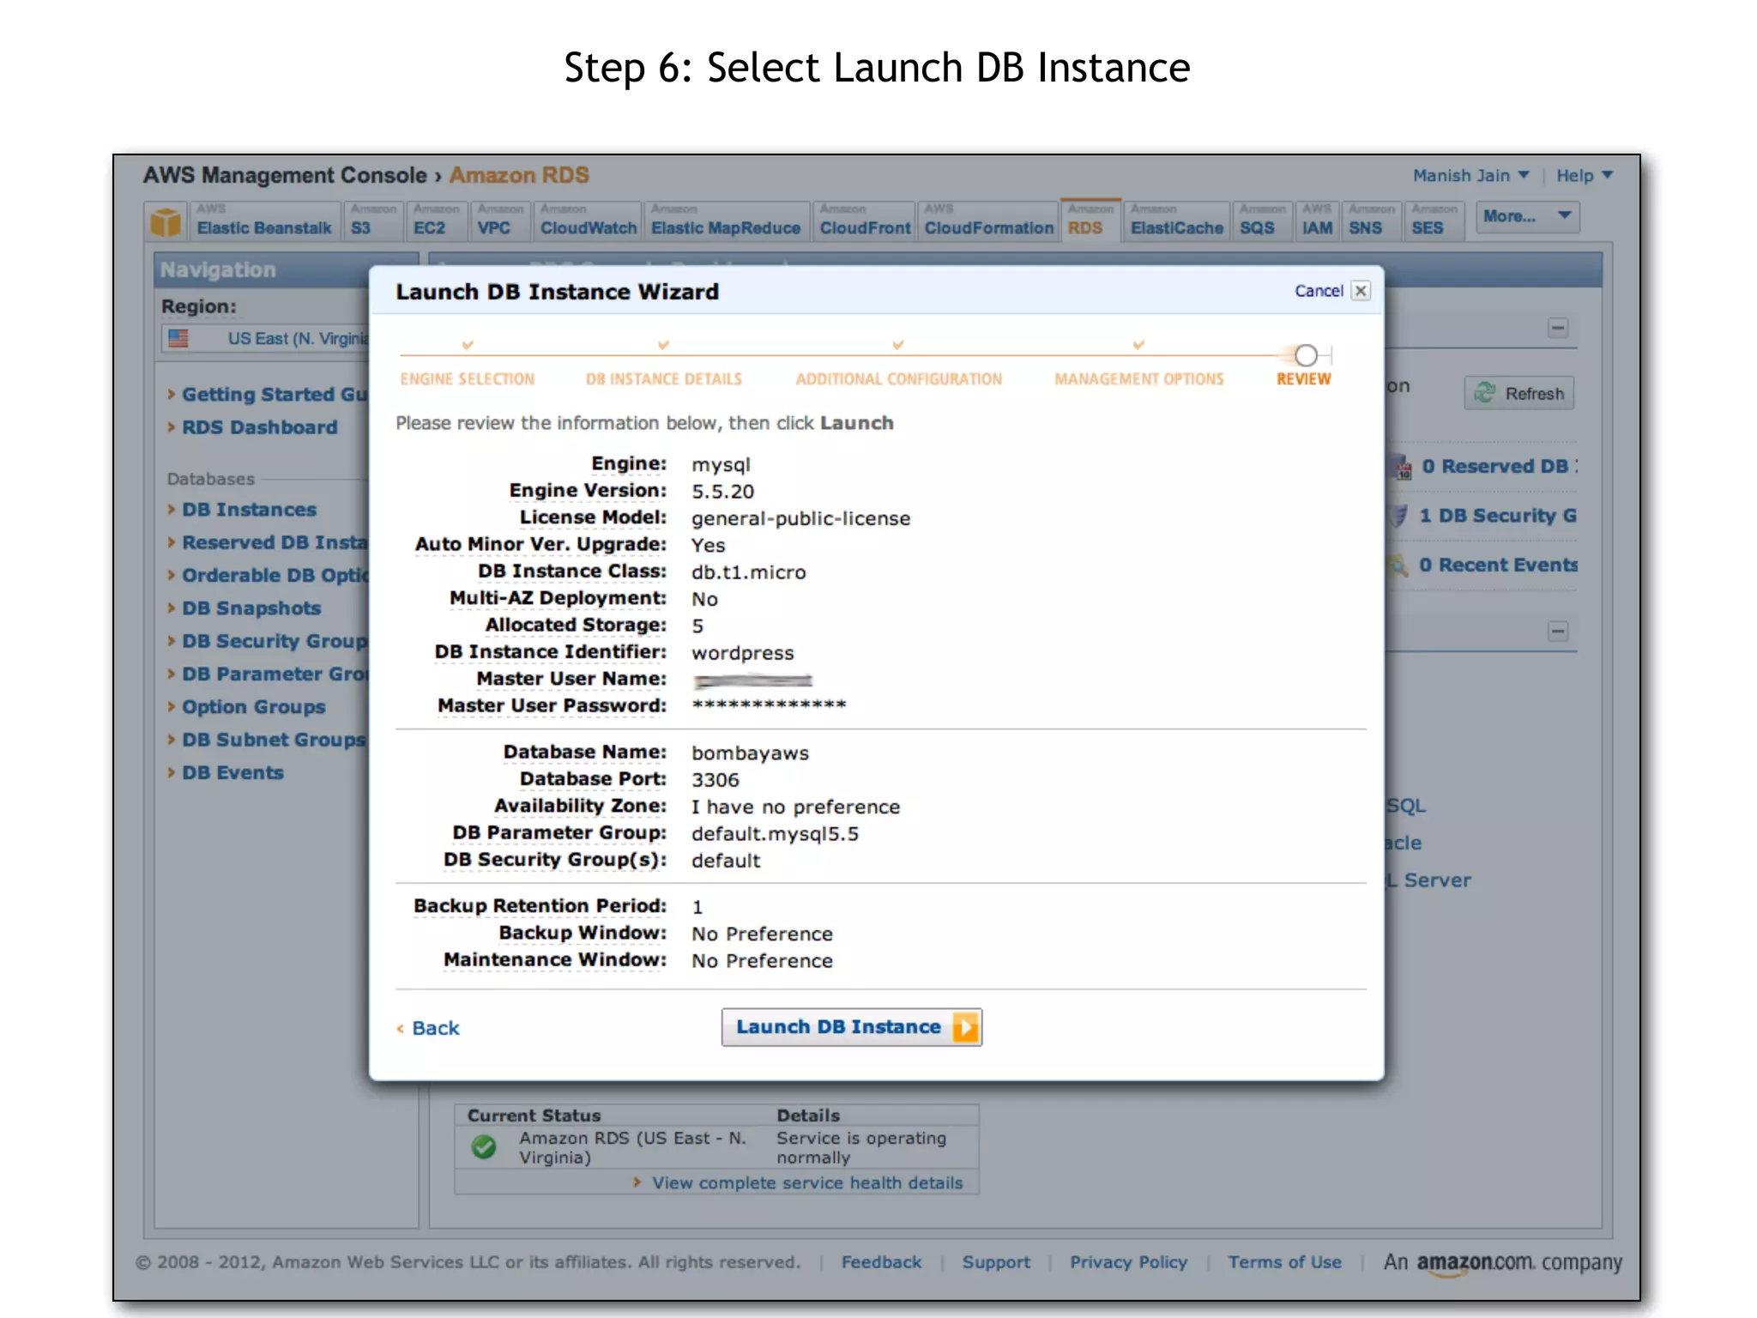The height and width of the screenshot is (1318, 1757).
Task: Click the Recent Events magnifier icon
Action: coord(1398,565)
